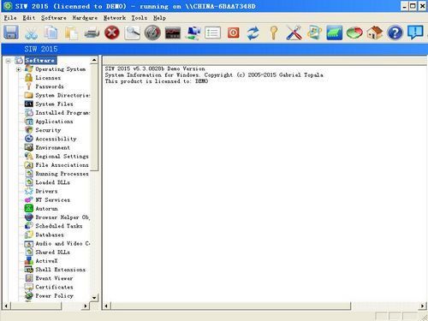This screenshot has width=428, height=321.
Task: Select System Files in the tree
Action: (x=54, y=104)
